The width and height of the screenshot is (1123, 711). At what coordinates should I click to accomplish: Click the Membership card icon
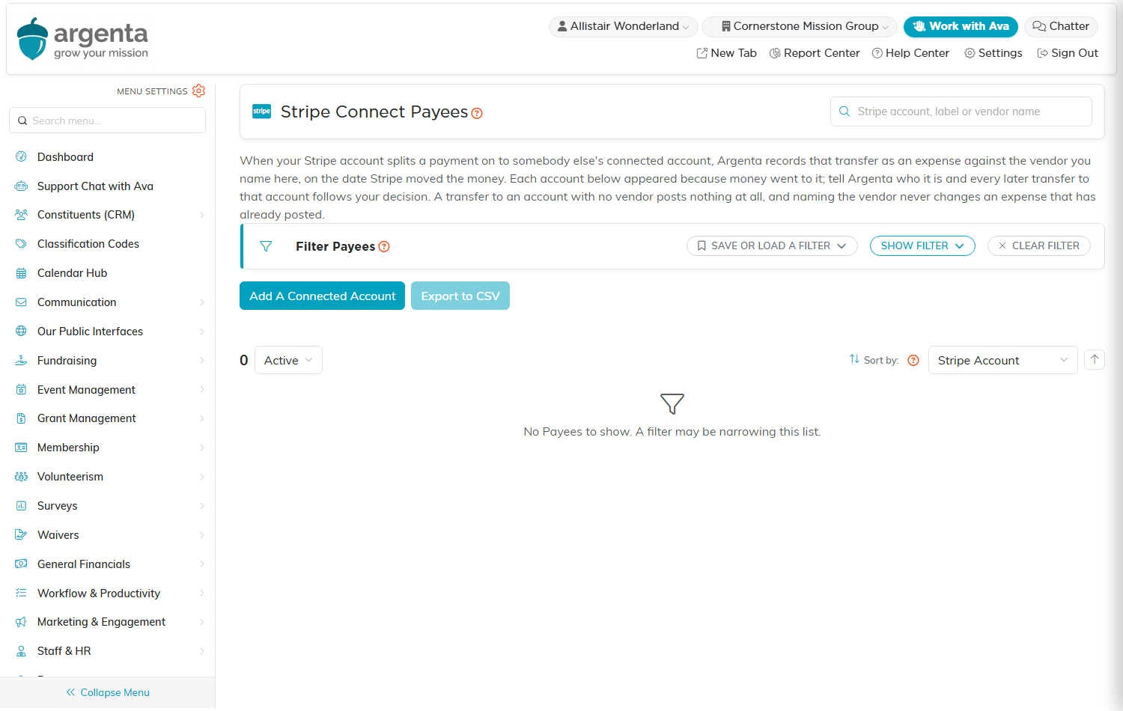click(x=21, y=448)
